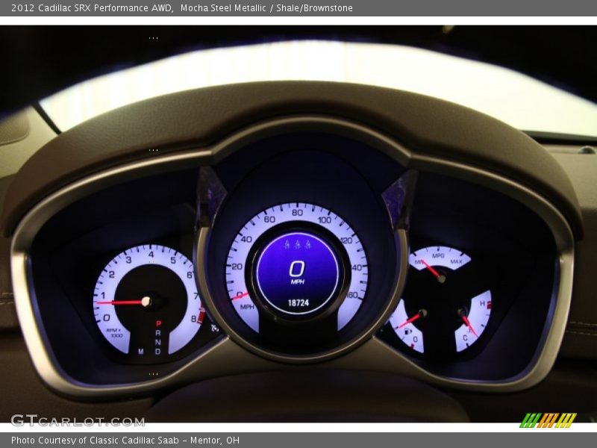Image resolution: width=597 pixels, height=448 pixels.
Task: Expand the odometer showing 18724
Action: (297, 302)
